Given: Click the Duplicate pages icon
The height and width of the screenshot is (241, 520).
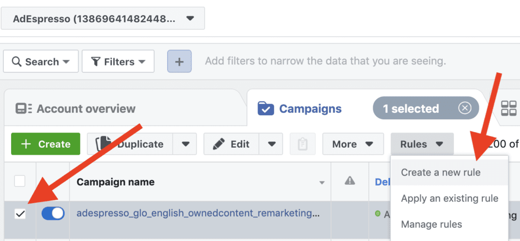Looking at the screenshot, I should pos(103,144).
